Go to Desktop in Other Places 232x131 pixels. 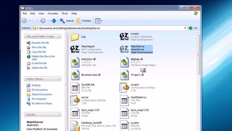click(36, 85)
